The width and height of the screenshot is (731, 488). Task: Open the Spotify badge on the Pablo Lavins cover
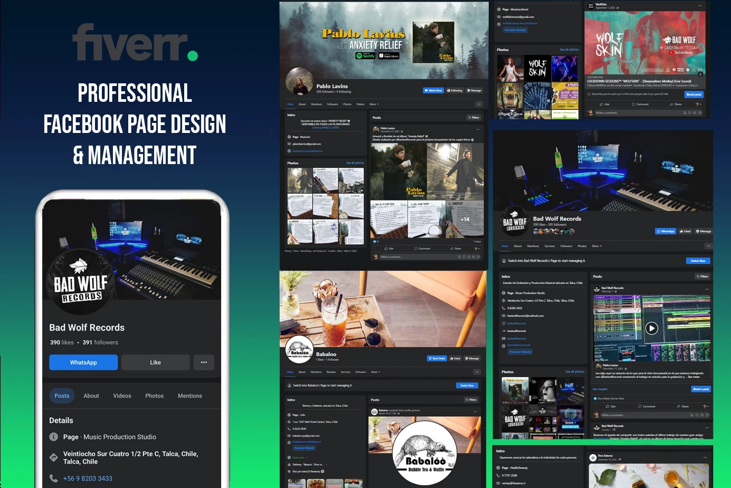click(365, 55)
